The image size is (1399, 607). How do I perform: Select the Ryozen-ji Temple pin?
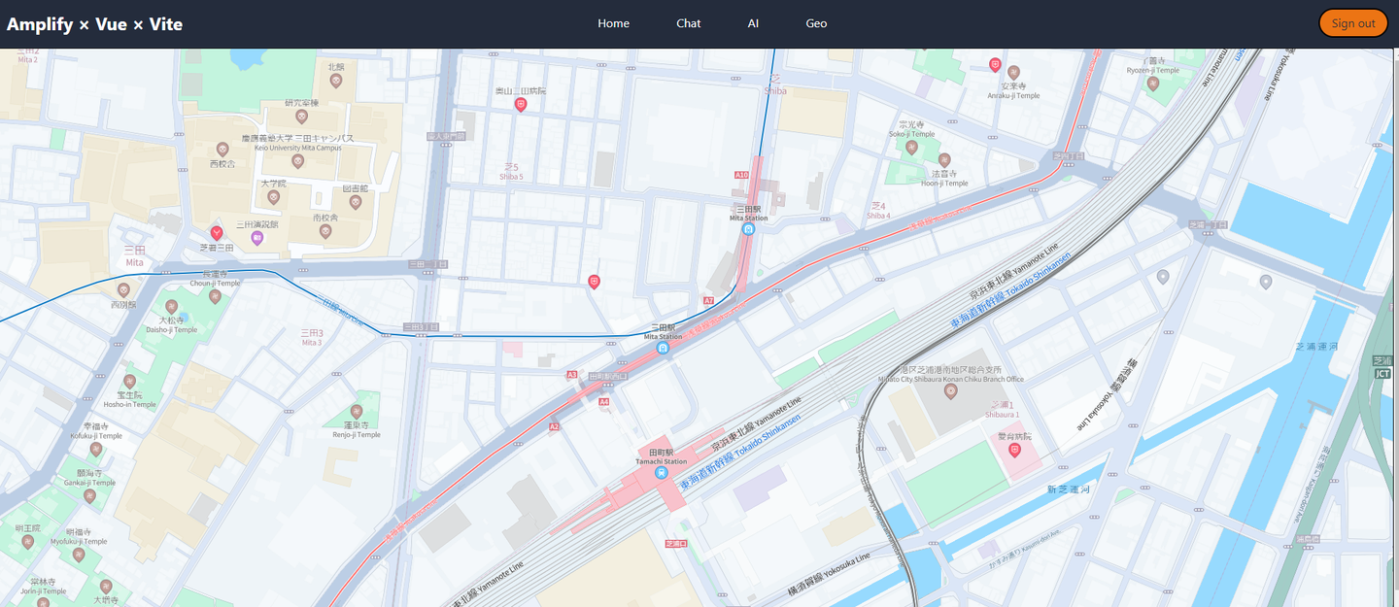pyautogui.click(x=1153, y=84)
